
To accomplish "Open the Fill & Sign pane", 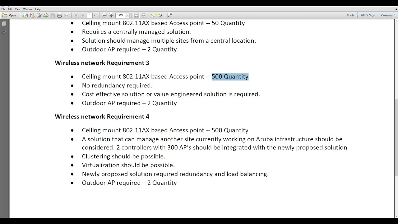I will pyautogui.click(x=368, y=15).
